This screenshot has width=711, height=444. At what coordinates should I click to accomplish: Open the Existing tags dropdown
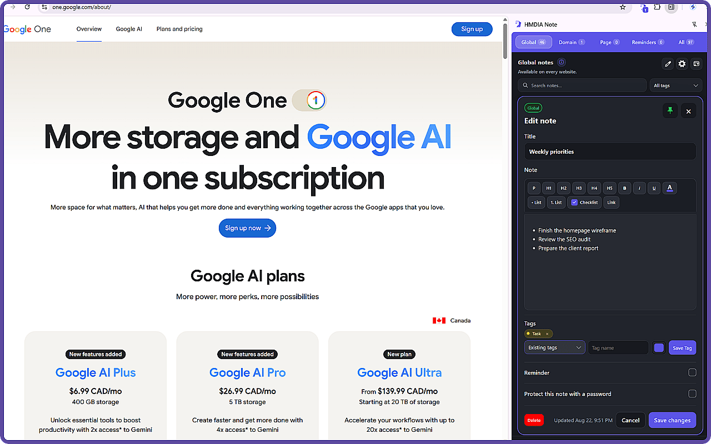tap(554, 347)
